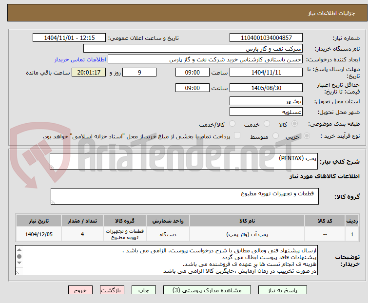Click the بازگشت back button
Image resolution: width=368 pixels, height=303 pixels.
pos(112,290)
